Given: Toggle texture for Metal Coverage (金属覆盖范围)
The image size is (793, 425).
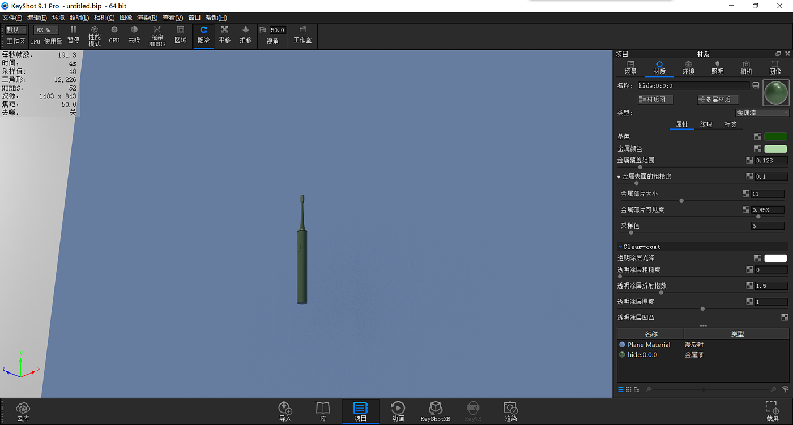Looking at the screenshot, I should point(750,160).
